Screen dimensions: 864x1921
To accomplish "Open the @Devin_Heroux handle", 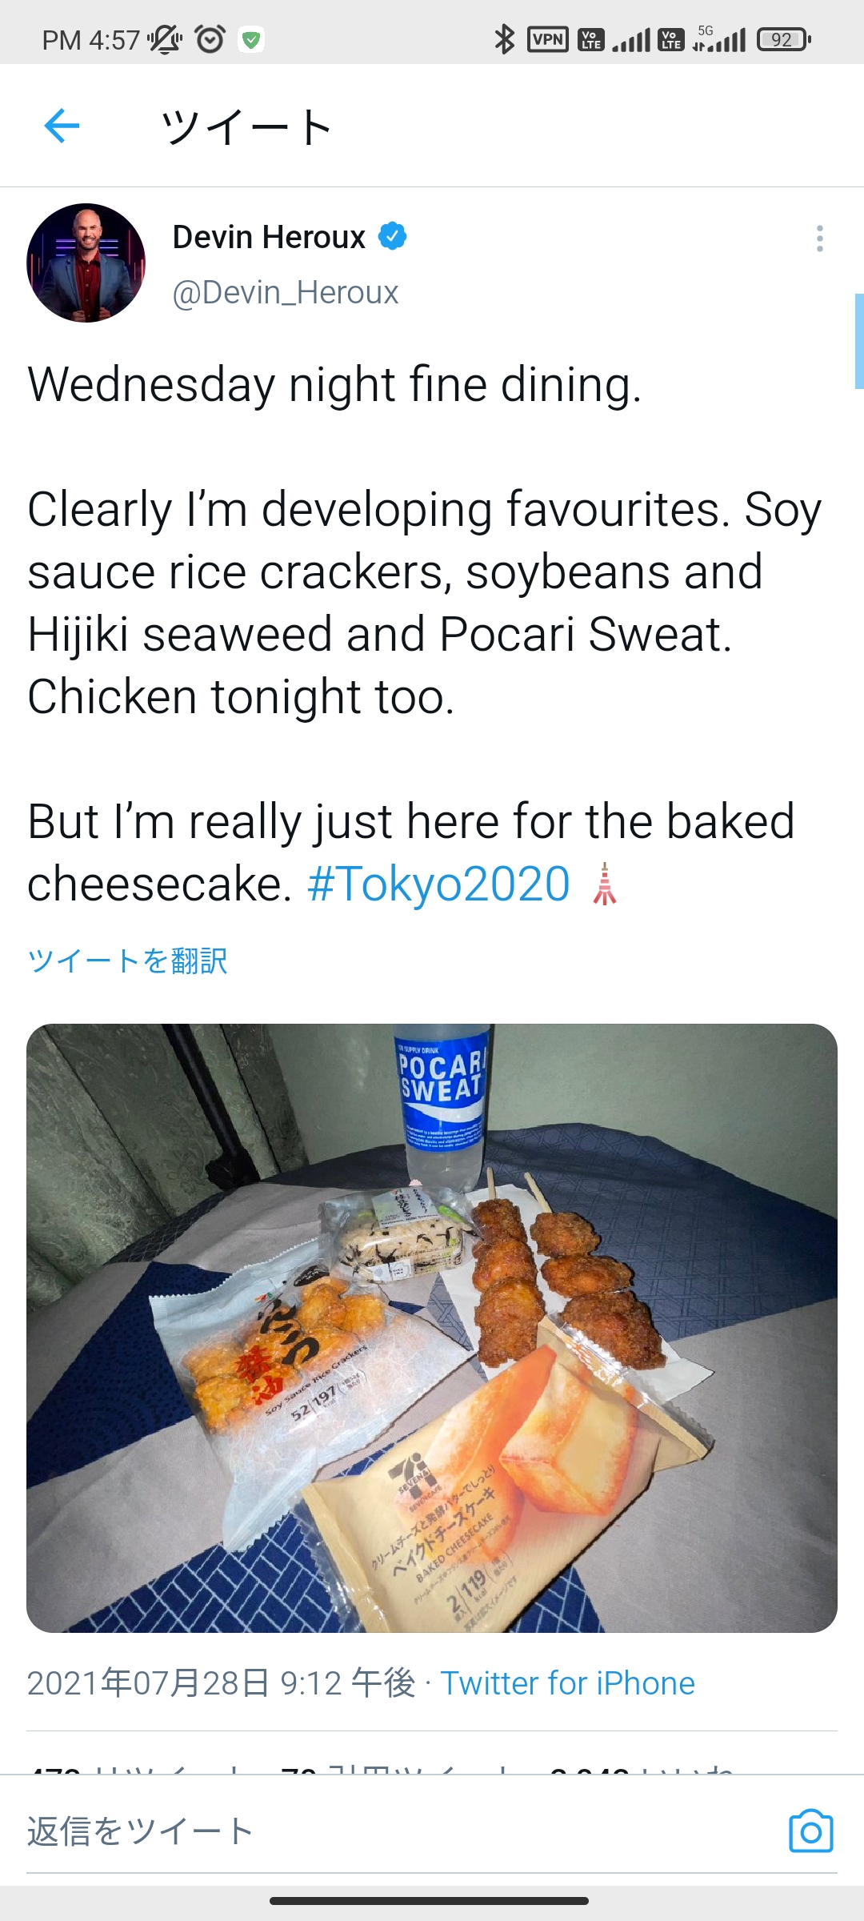I will point(286,293).
